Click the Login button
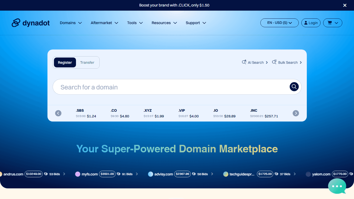 [311, 23]
